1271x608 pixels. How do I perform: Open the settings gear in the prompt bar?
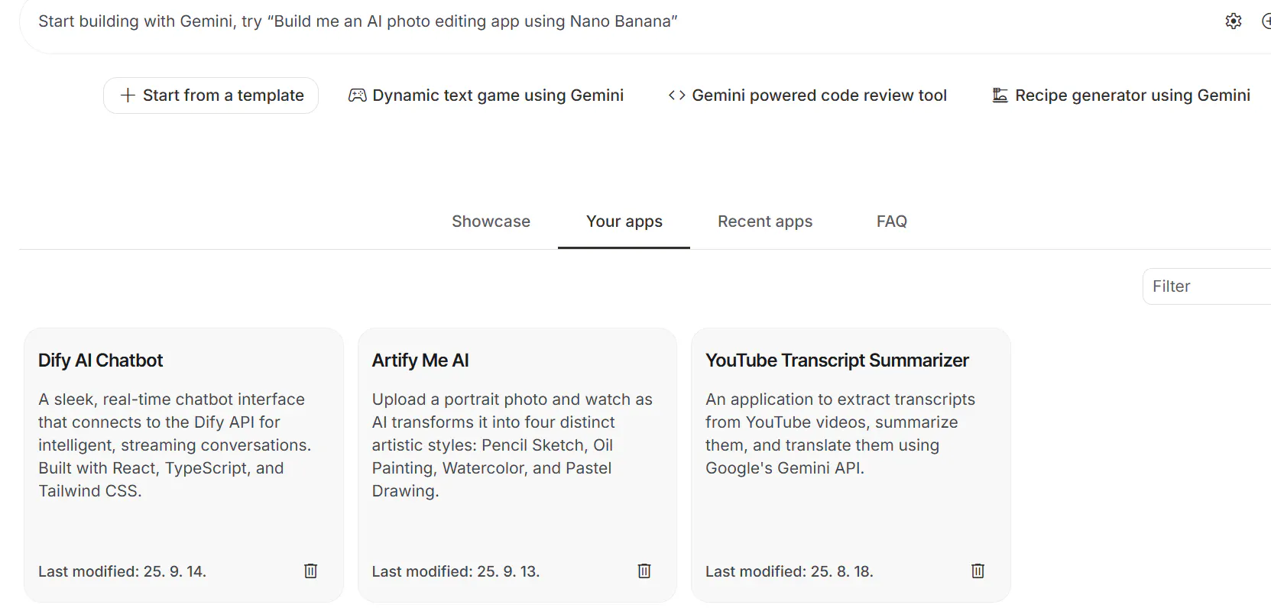pos(1233,21)
